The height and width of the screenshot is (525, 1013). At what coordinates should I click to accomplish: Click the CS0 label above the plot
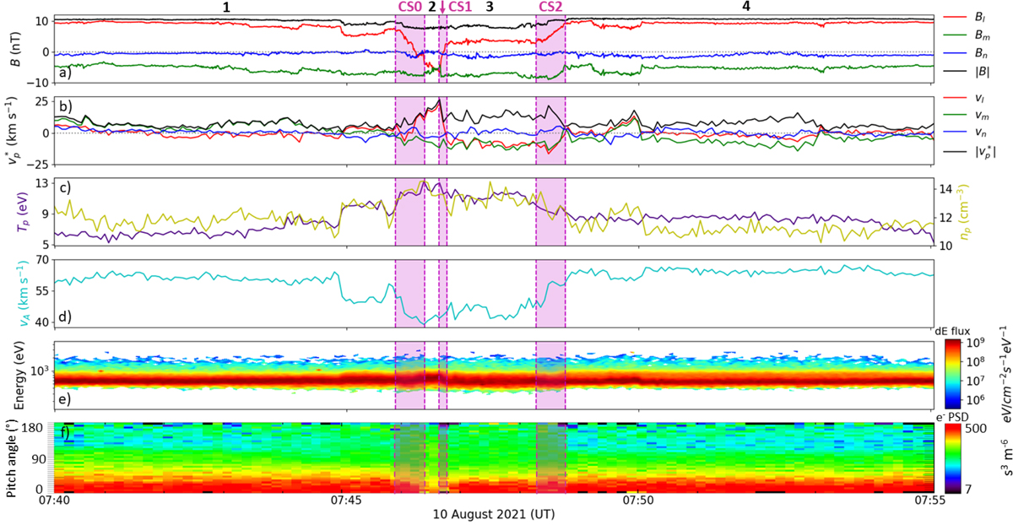(x=409, y=7)
